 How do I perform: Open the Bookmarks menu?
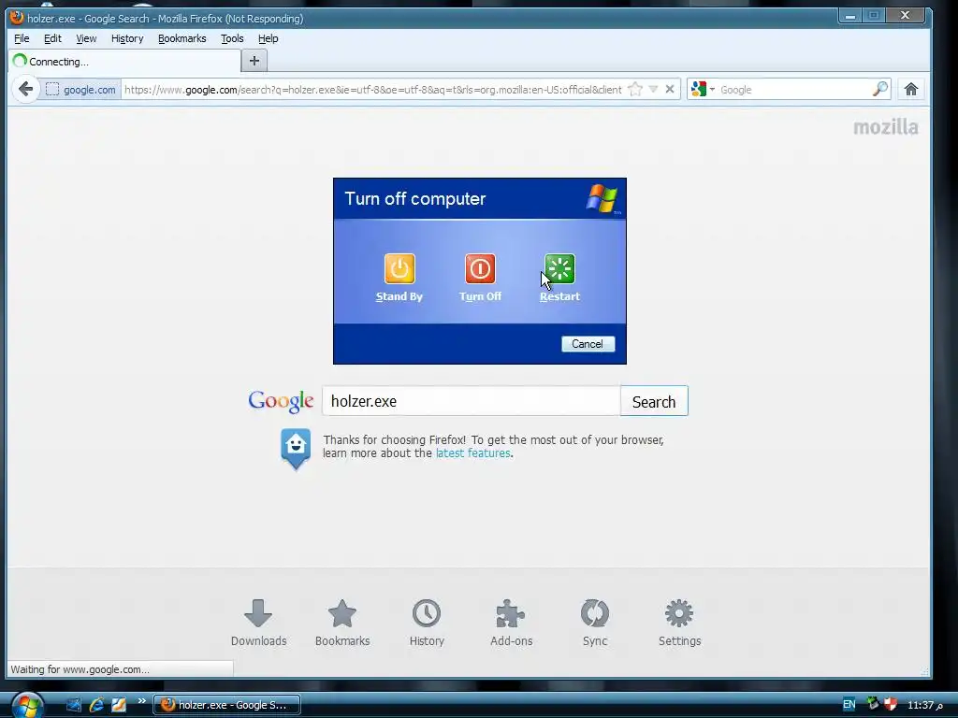coord(182,38)
